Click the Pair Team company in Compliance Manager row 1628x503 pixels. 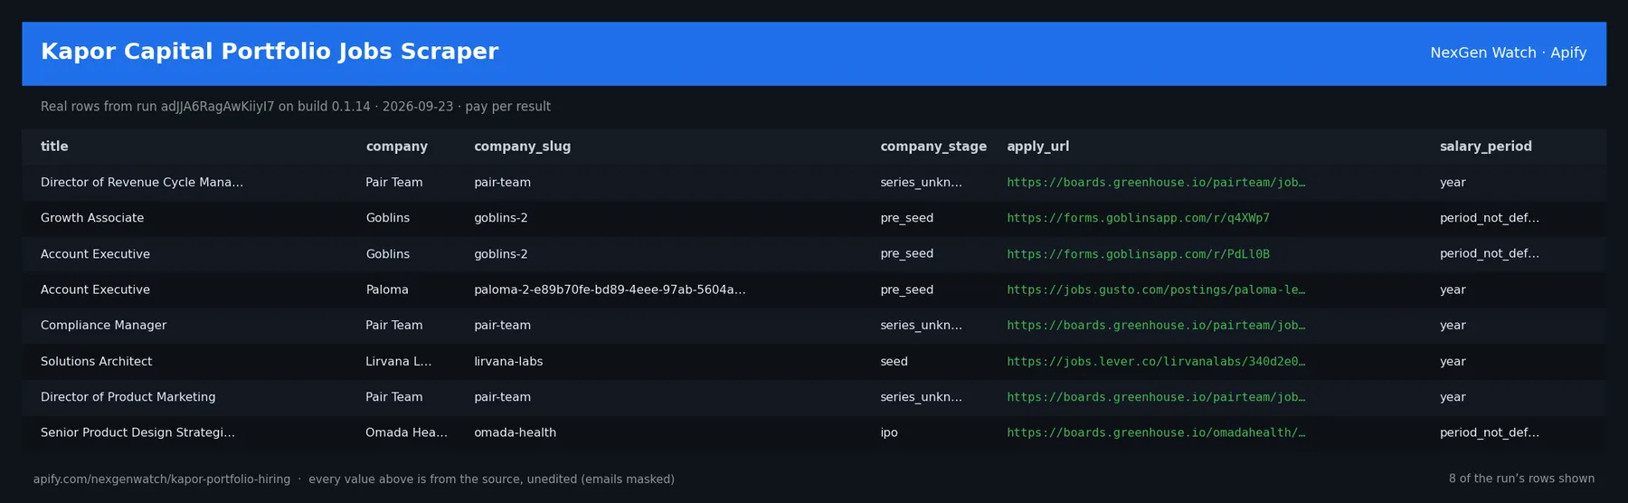tap(393, 326)
